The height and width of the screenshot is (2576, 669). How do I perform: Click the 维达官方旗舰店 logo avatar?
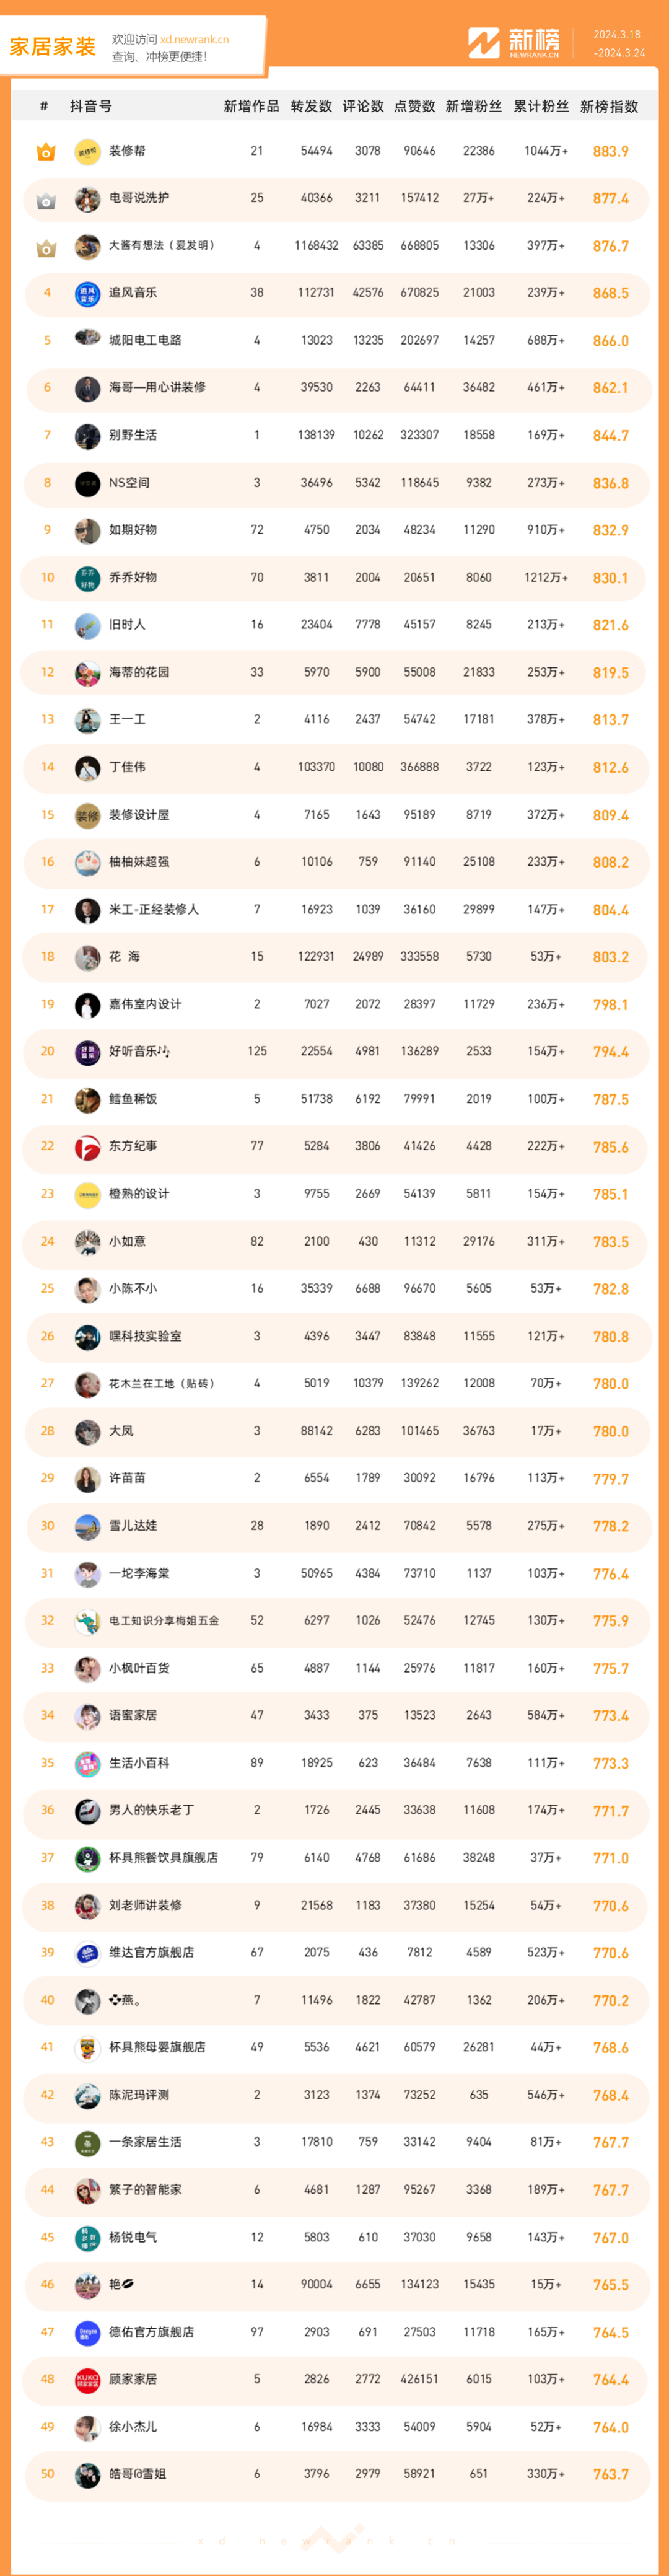[88, 1952]
